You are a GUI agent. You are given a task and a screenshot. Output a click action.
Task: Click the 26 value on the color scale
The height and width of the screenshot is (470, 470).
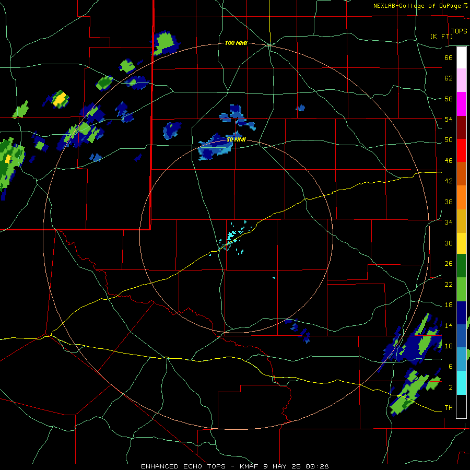449,264
